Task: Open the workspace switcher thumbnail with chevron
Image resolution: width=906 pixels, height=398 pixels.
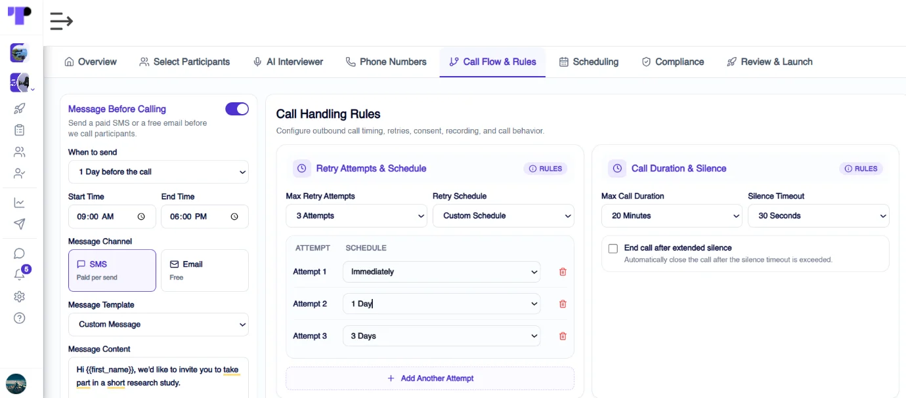Action: tap(20, 83)
